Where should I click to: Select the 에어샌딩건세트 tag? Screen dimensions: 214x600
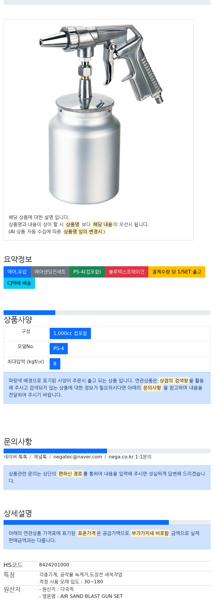point(50,272)
